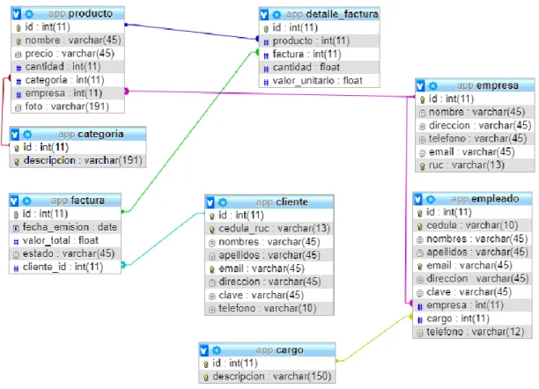Collapse the empleado table with its V toggle

point(418,199)
